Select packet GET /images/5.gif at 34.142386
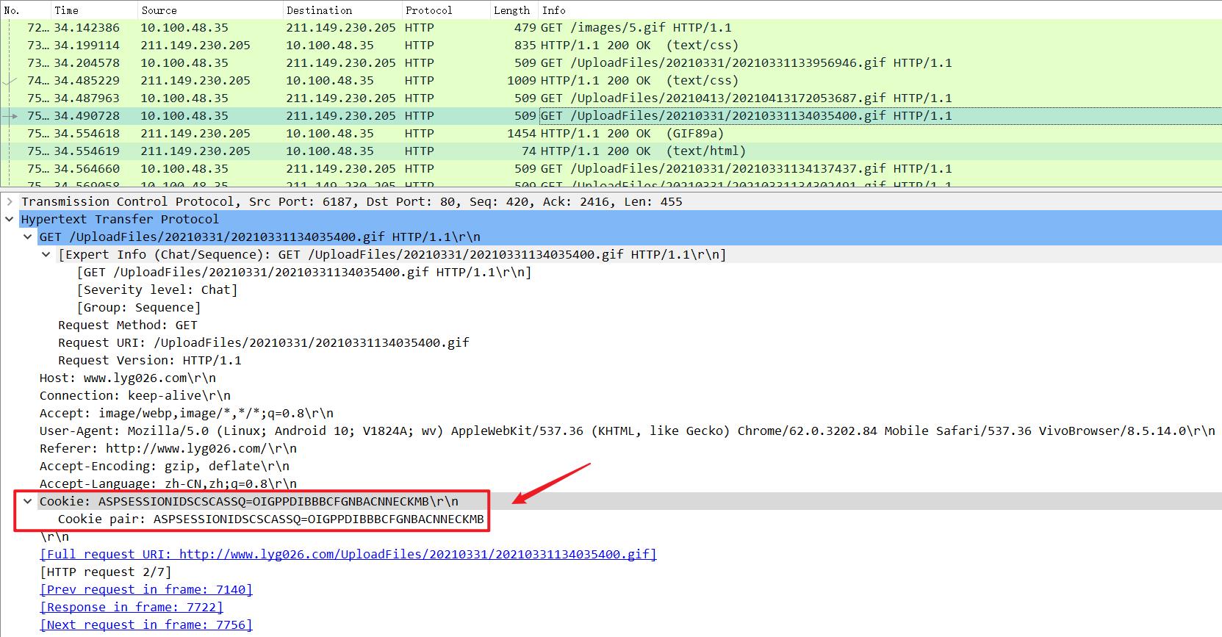Screen dimensions: 1222x637 point(611,28)
